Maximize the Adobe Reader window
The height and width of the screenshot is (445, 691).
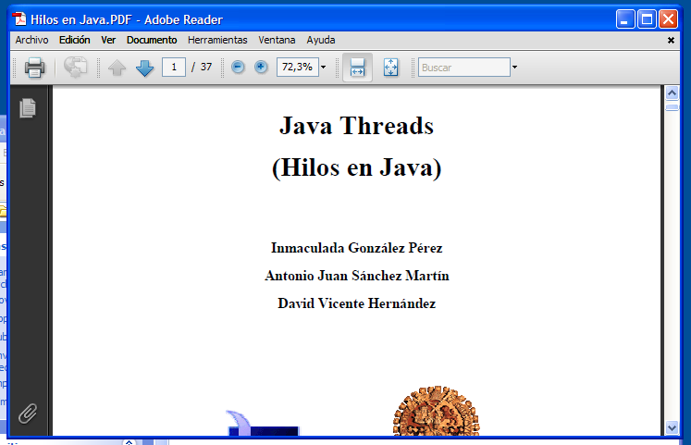pyautogui.click(x=647, y=19)
